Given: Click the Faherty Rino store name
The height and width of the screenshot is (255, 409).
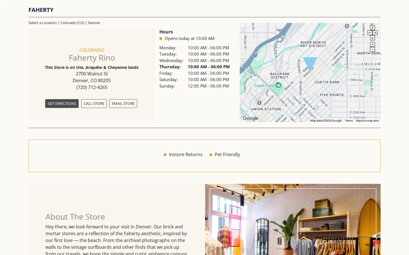Looking at the screenshot, I should tap(92, 58).
